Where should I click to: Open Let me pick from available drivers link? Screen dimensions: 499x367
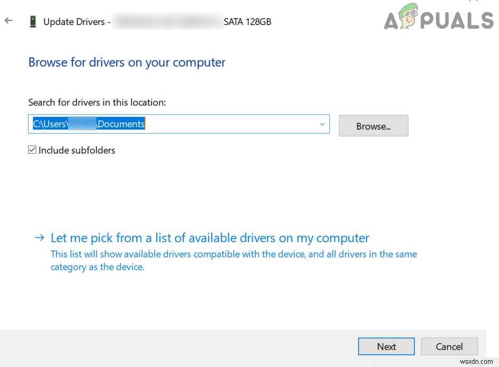tap(210, 238)
